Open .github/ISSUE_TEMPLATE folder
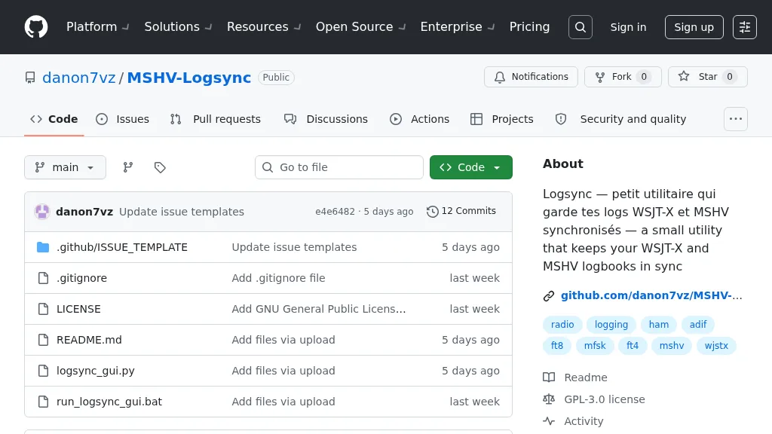 (x=121, y=247)
